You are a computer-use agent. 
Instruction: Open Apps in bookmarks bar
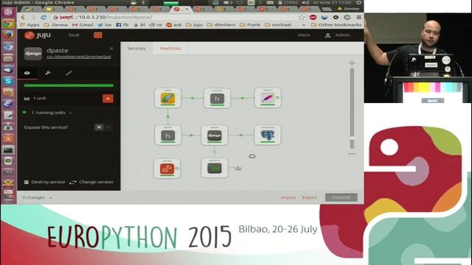point(29,25)
